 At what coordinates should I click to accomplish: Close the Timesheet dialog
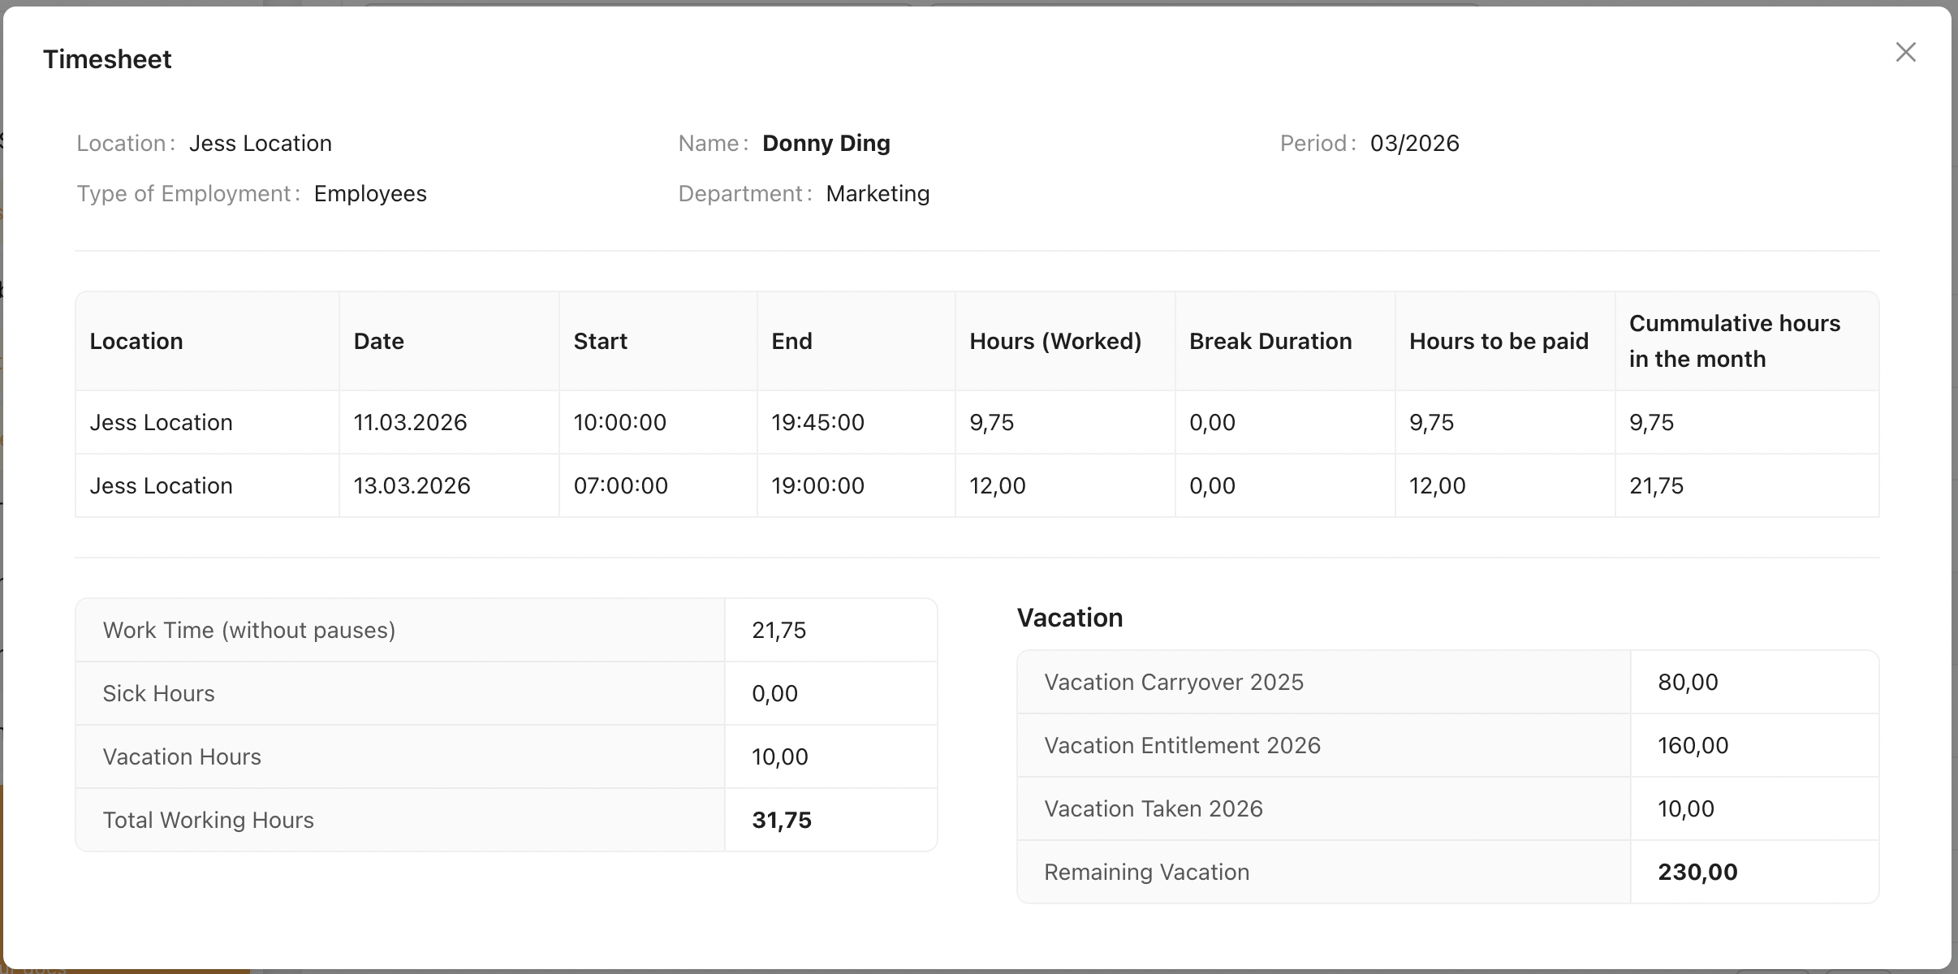coord(1905,53)
